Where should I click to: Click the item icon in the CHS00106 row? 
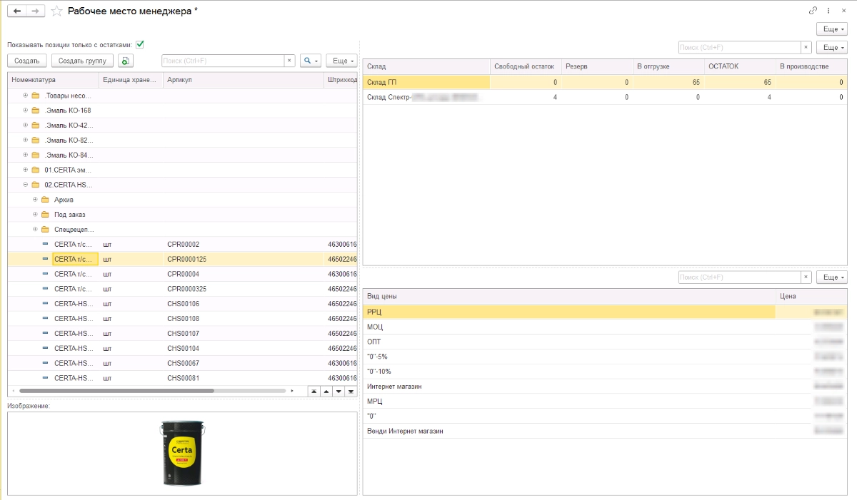click(46, 304)
